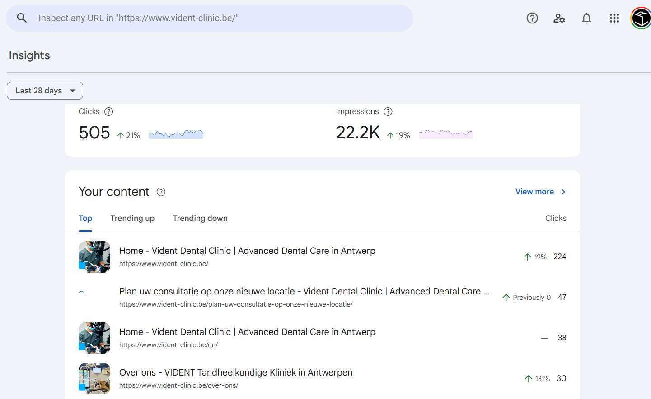Open the account profile avatar

tap(641, 18)
